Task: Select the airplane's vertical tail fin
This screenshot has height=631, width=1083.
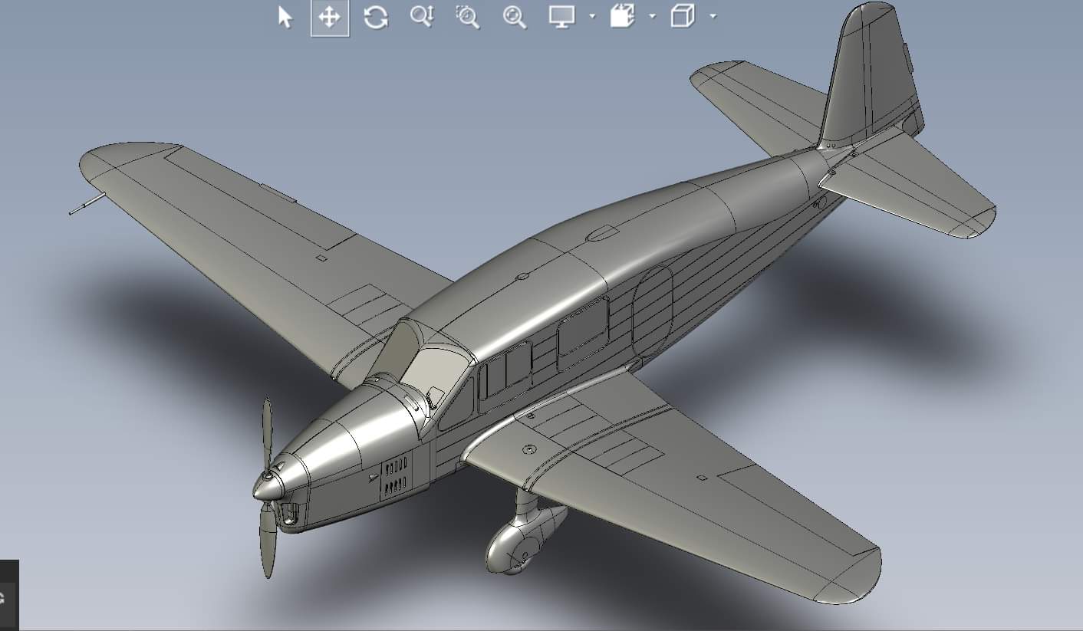Action: (871, 77)
